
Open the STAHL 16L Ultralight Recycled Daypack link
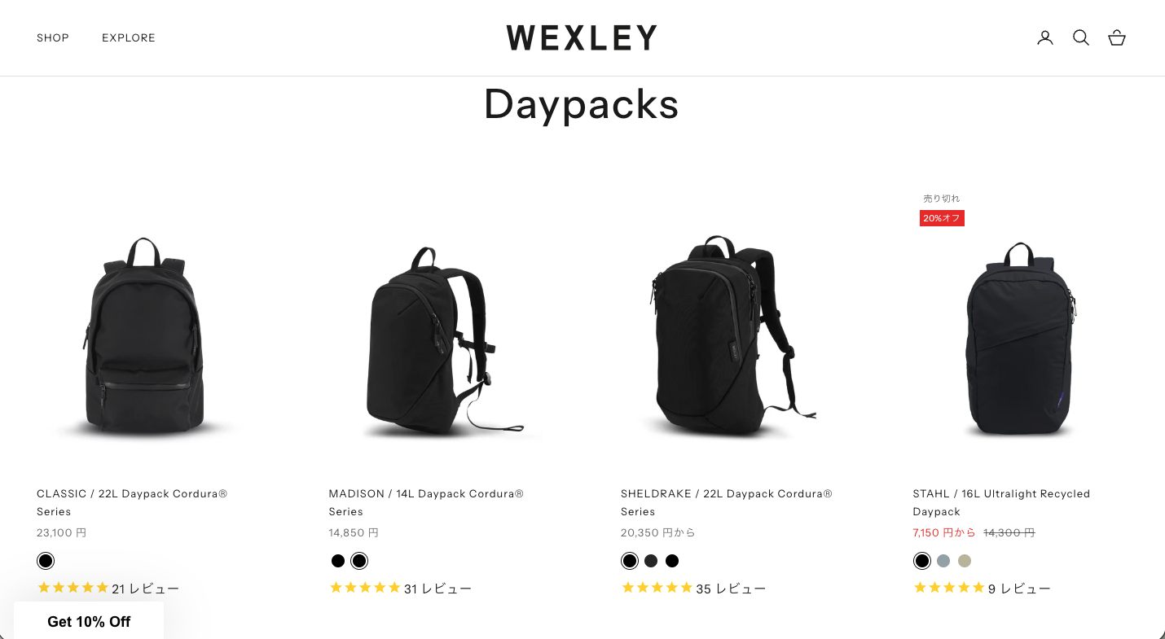coord(1001,502)
